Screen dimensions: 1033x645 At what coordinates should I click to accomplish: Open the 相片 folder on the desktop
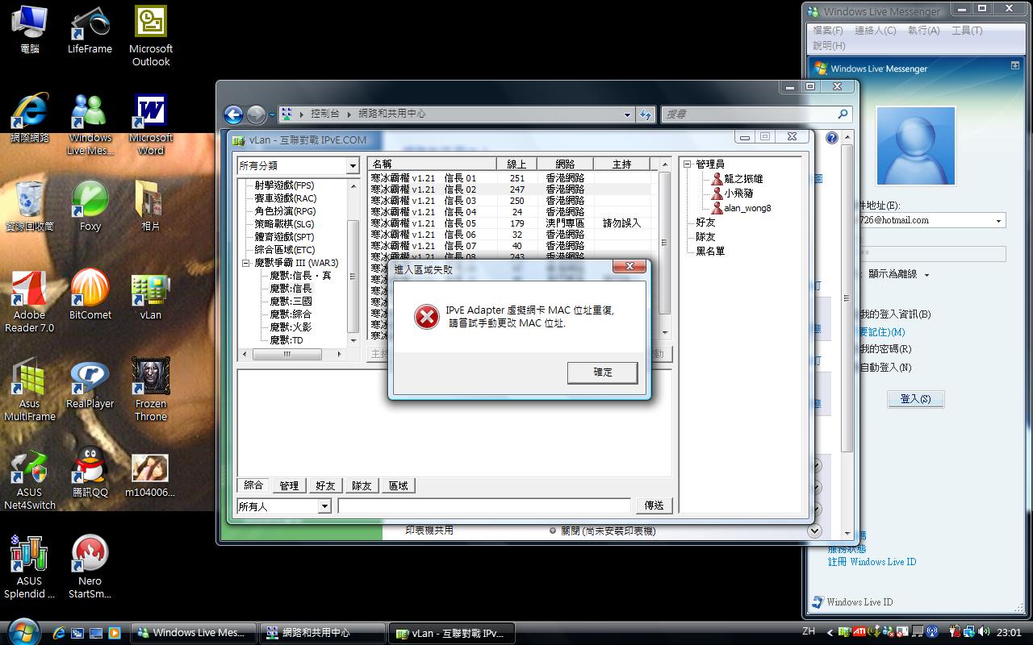pos(151,207)
